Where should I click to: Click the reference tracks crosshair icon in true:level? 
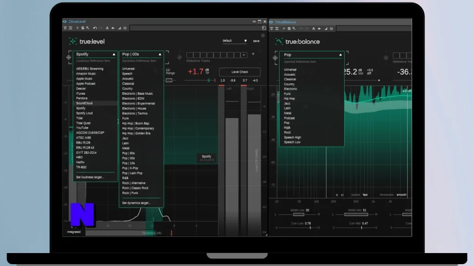180,57
